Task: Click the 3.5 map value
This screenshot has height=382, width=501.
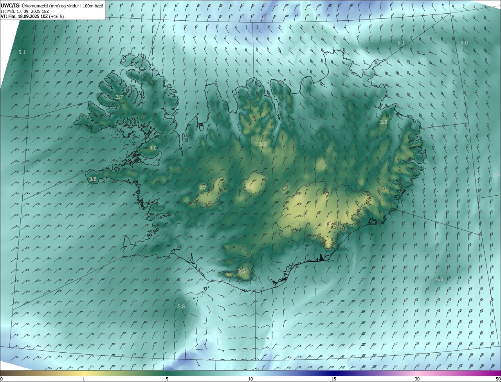Action: pyautogui.click(x=384, y=122)
